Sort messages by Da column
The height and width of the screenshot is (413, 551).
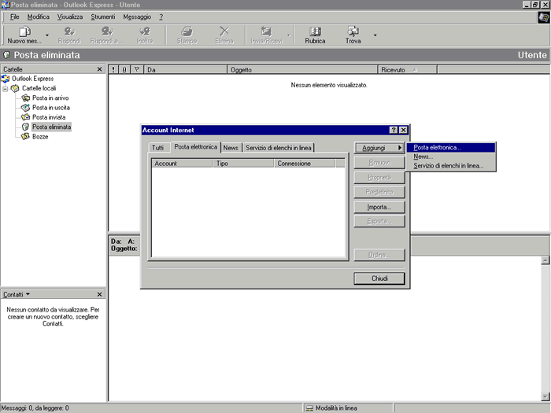[186, 69]
